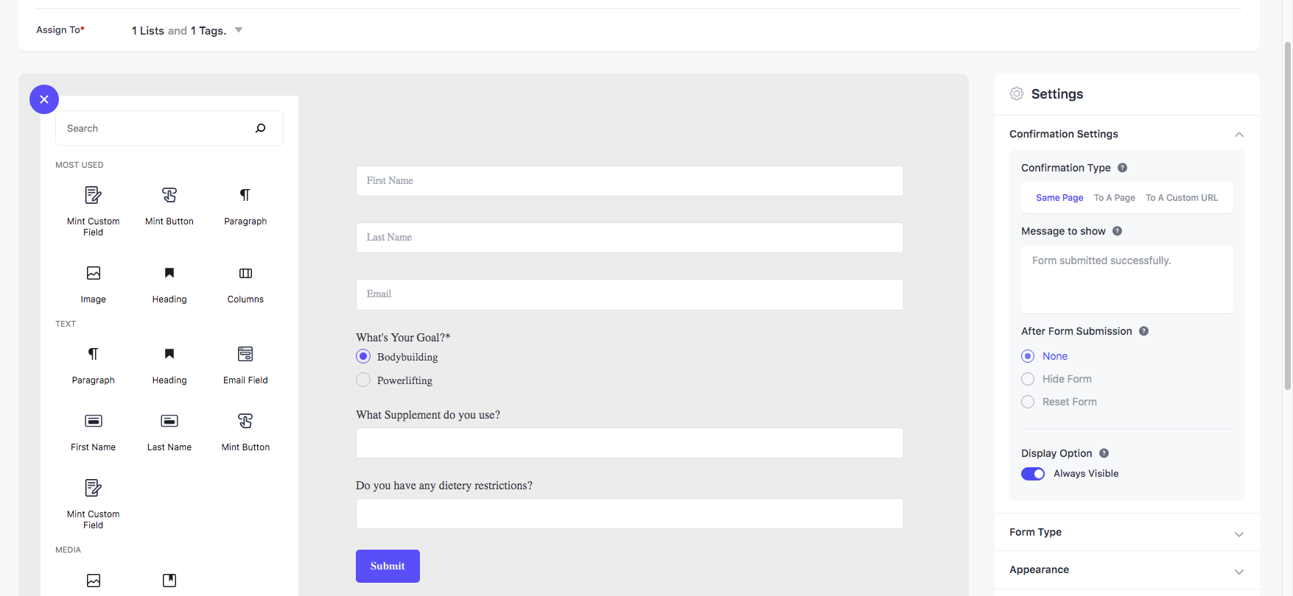Insert Mint Custom Field from Text section
This screenshot has height=596, width=1293.
point(94,504)
